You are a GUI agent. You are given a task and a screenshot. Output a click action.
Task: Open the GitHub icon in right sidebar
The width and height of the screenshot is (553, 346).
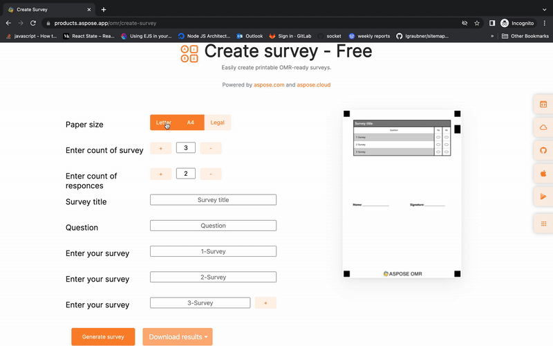pos(543,151)
